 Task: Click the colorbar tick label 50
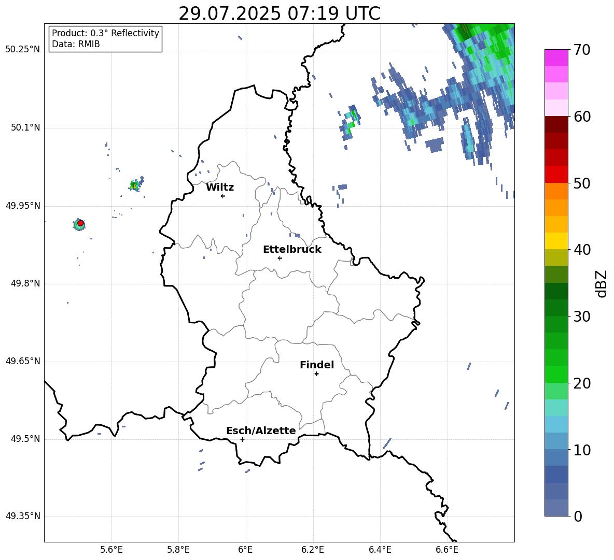(582, 183)
